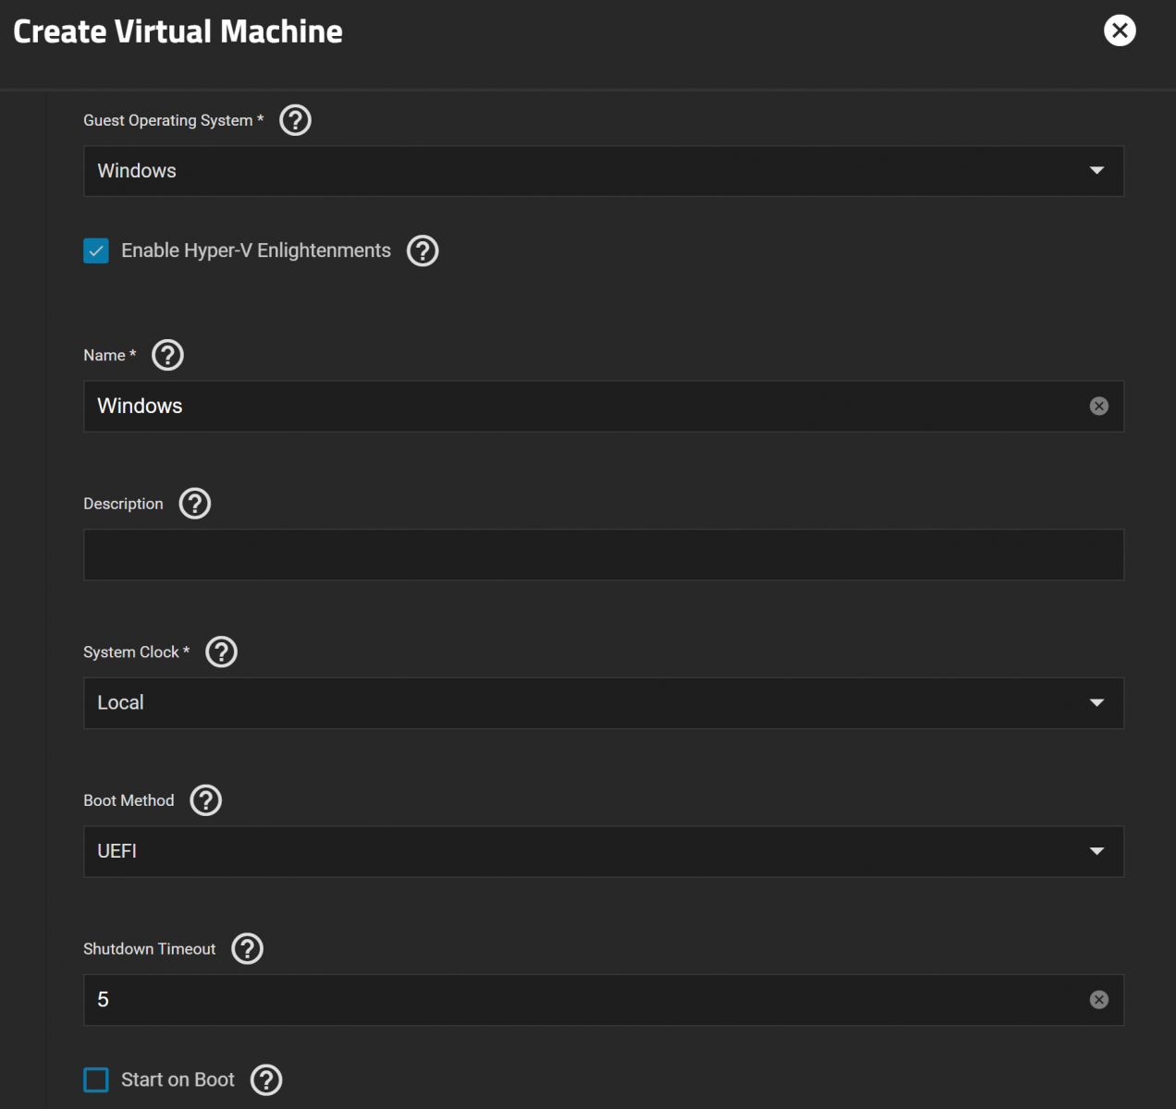Click the Enable Hyper-V Enlightenments label

click(256, 250)
